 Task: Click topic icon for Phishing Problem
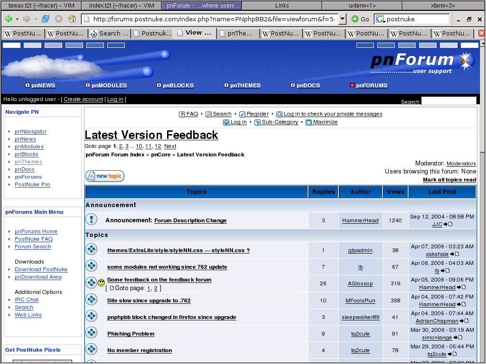point(92,332)
